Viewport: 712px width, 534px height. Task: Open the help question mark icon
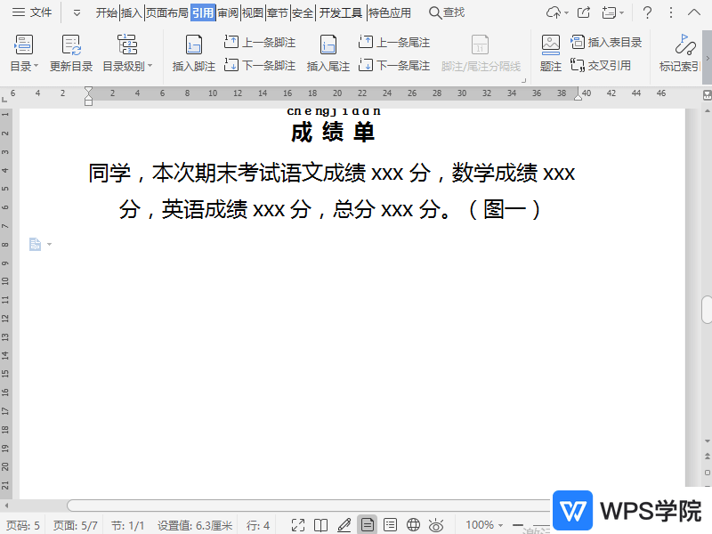coord(647,12)
